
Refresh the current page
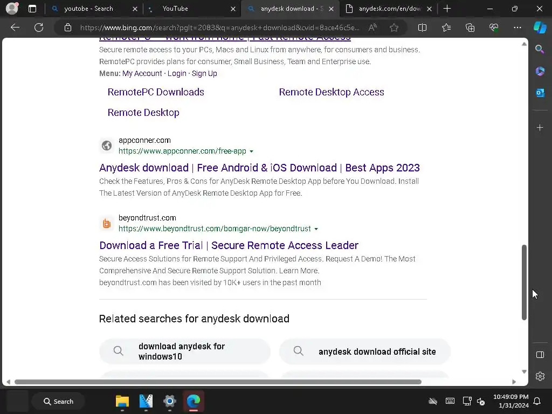click(39, 27)
